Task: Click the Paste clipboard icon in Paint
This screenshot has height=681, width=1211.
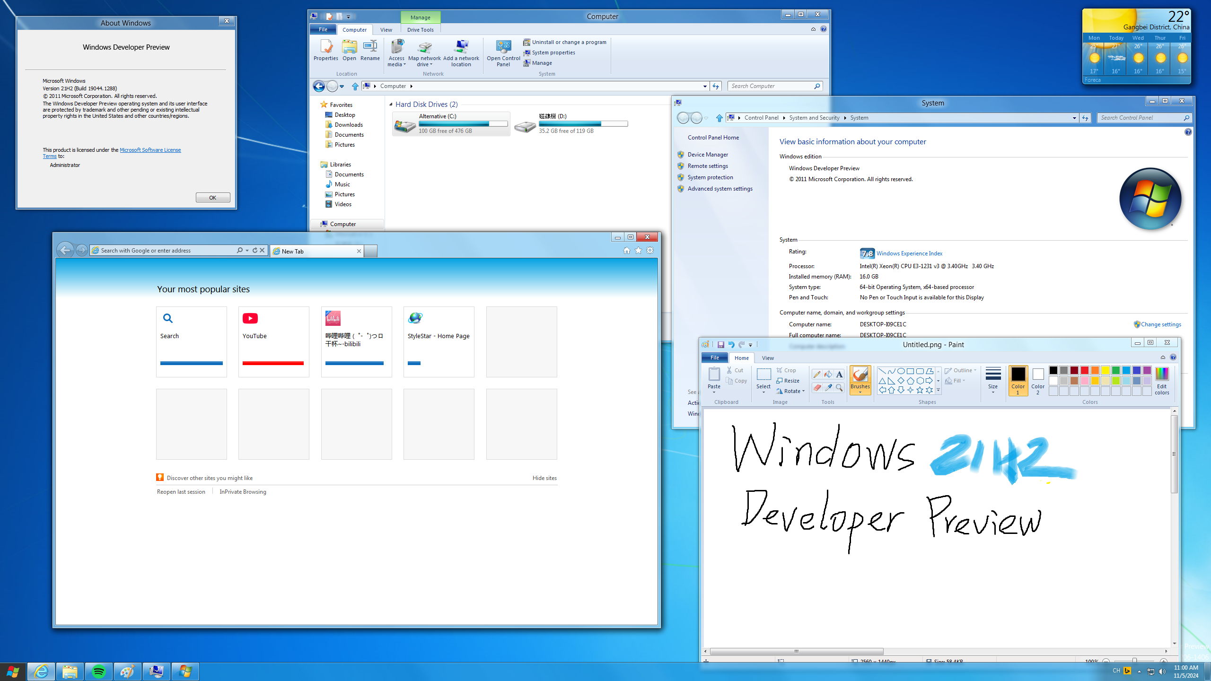Action: [714, 374]
